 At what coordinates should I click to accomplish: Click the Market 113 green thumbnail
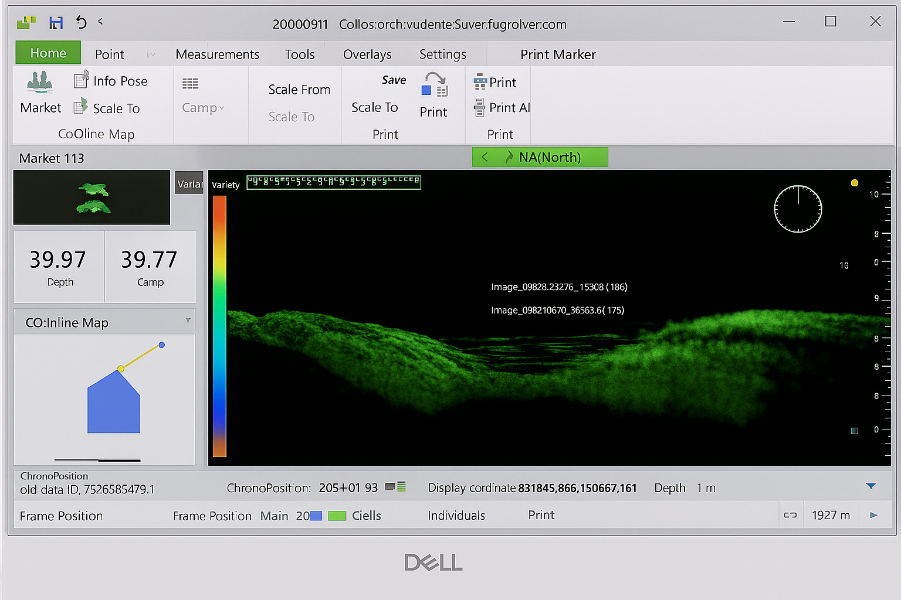(x=92, y=197)
